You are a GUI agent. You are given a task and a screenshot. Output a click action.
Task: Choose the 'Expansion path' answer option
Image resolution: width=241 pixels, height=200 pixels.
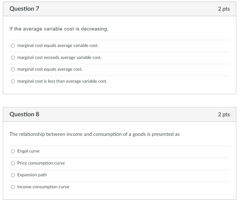[13, 175]
